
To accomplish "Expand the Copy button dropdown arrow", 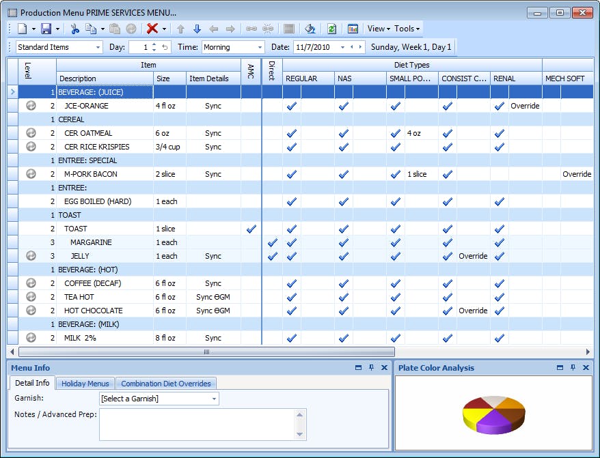I will coord(103,29).
